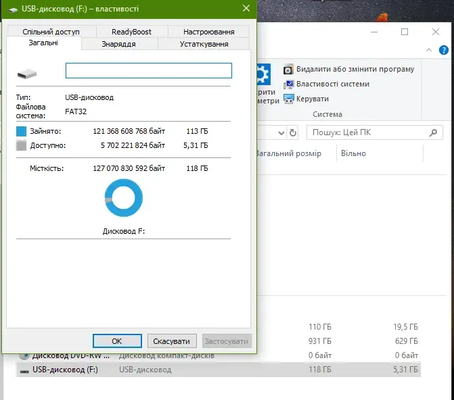The image size is (454, 400).
Task: Click the gray Доступно color swatch
Action: point(21,145)
